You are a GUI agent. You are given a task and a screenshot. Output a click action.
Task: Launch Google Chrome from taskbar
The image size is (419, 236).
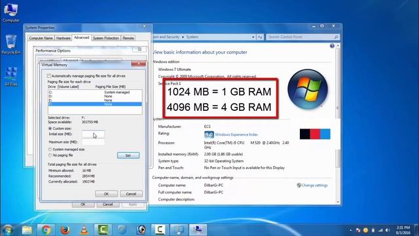(x=46, y=230)
